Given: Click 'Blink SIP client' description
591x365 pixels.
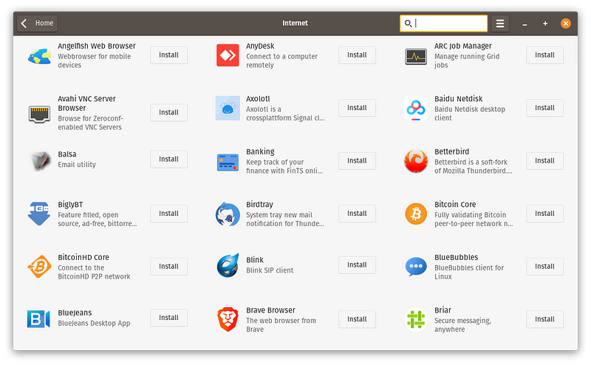Looking at the screenshot, I should [270, 270].
